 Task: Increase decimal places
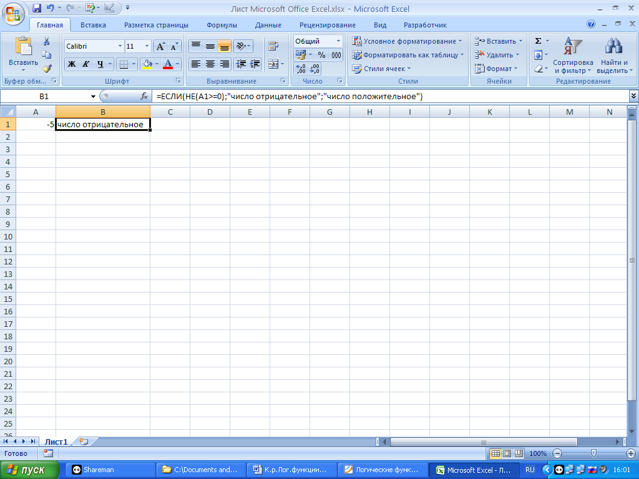point(300,69)
